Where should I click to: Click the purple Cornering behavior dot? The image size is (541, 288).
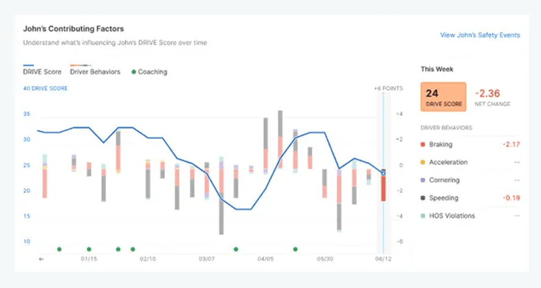point(423,180)
